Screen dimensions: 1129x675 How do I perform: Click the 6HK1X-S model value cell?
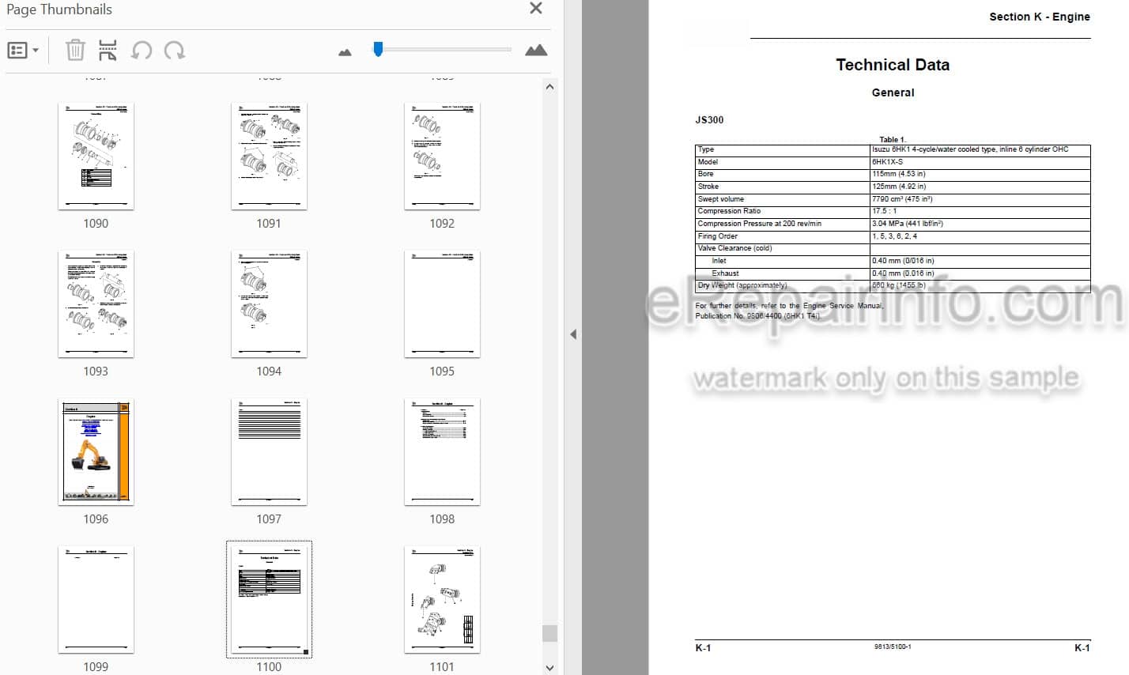[x=980, y=162]
